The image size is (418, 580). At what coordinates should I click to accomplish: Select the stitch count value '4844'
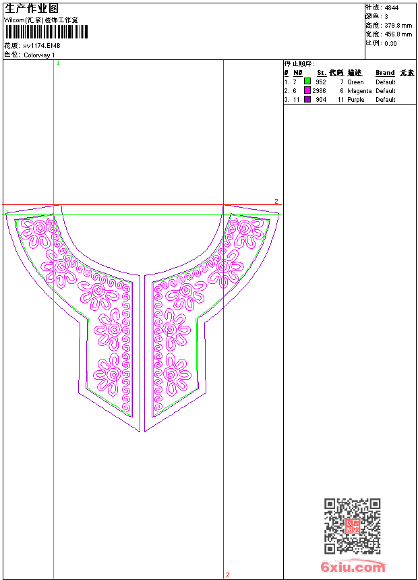[x=391, y=8]
